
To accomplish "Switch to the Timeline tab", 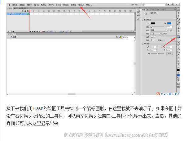I will pyautogui.click(x=10, y=8).
